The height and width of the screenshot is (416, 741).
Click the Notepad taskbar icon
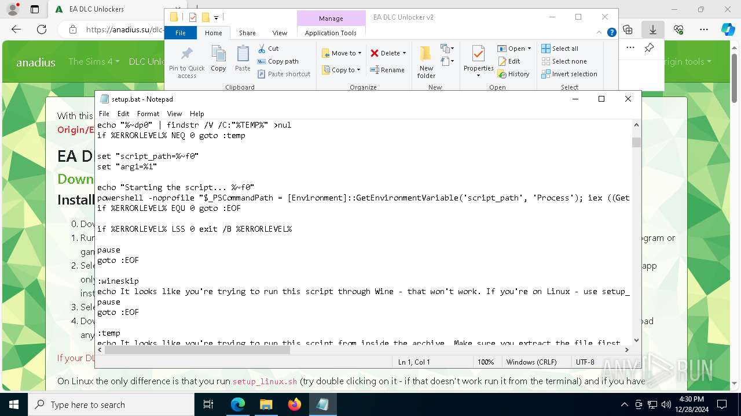click(322, 404)
